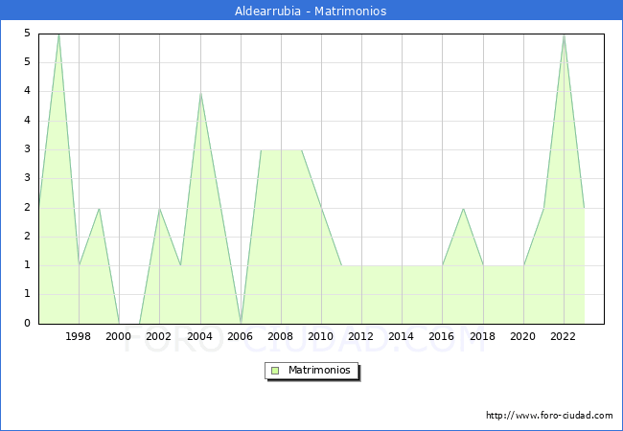Click the x-axis label 2018

(x=482, y=336)
